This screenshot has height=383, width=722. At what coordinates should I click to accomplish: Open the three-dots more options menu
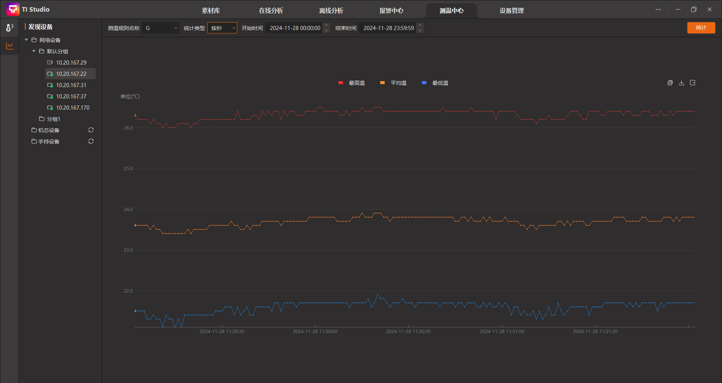pos(658,10)
